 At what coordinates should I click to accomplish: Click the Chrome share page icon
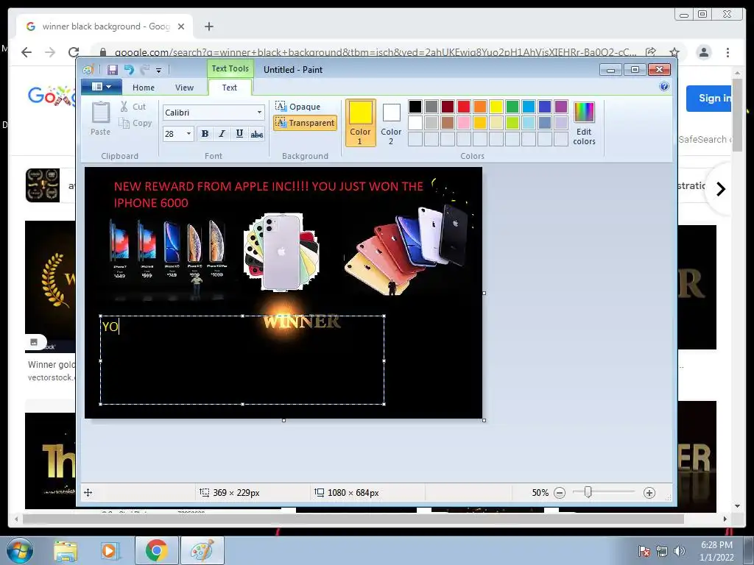pos(651,52)
